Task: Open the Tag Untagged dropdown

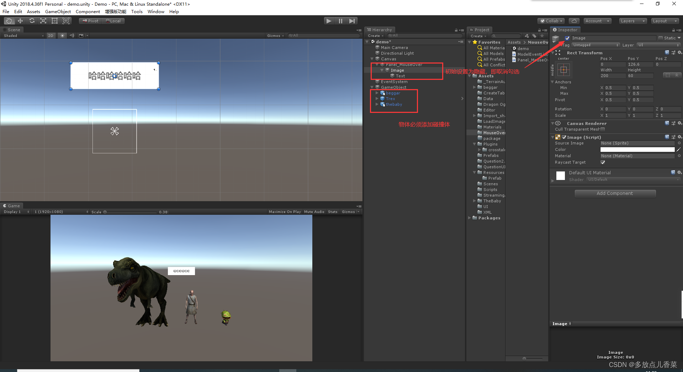Action: point(596,45)
